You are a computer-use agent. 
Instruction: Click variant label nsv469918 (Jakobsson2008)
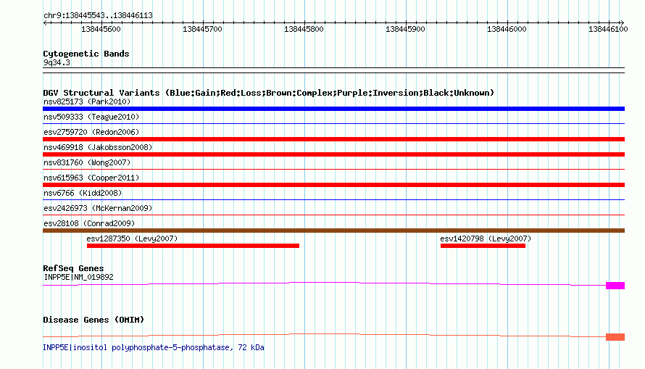tap(98, 147)
